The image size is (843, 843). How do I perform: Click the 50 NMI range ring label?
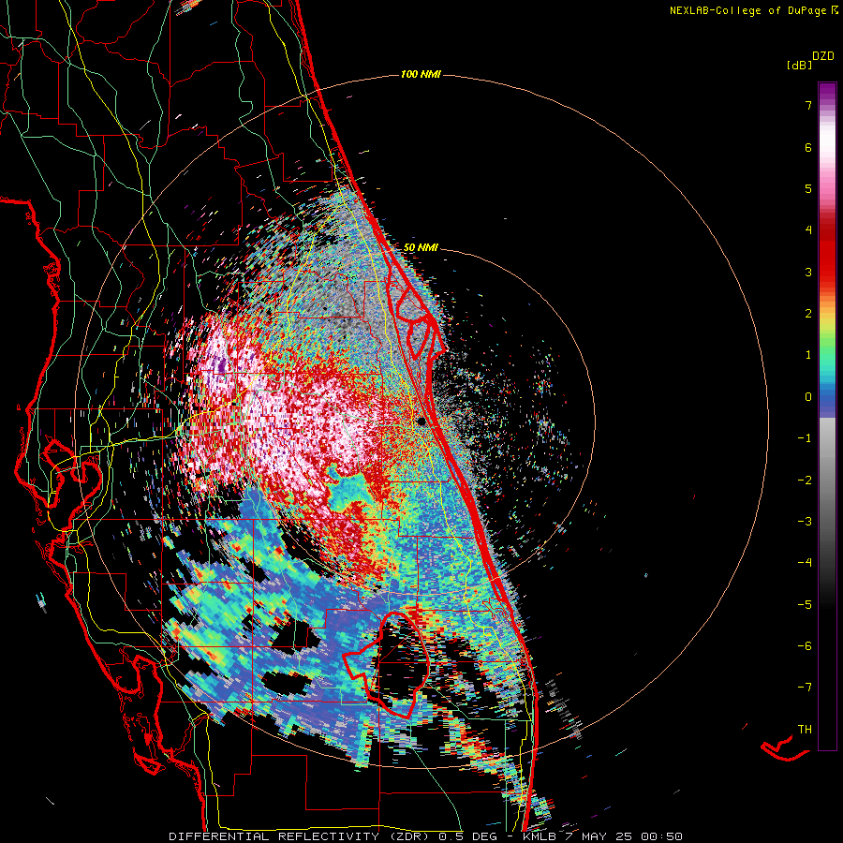point(421,248)
